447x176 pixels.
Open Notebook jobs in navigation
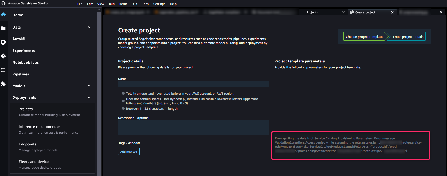coord(25,62)
